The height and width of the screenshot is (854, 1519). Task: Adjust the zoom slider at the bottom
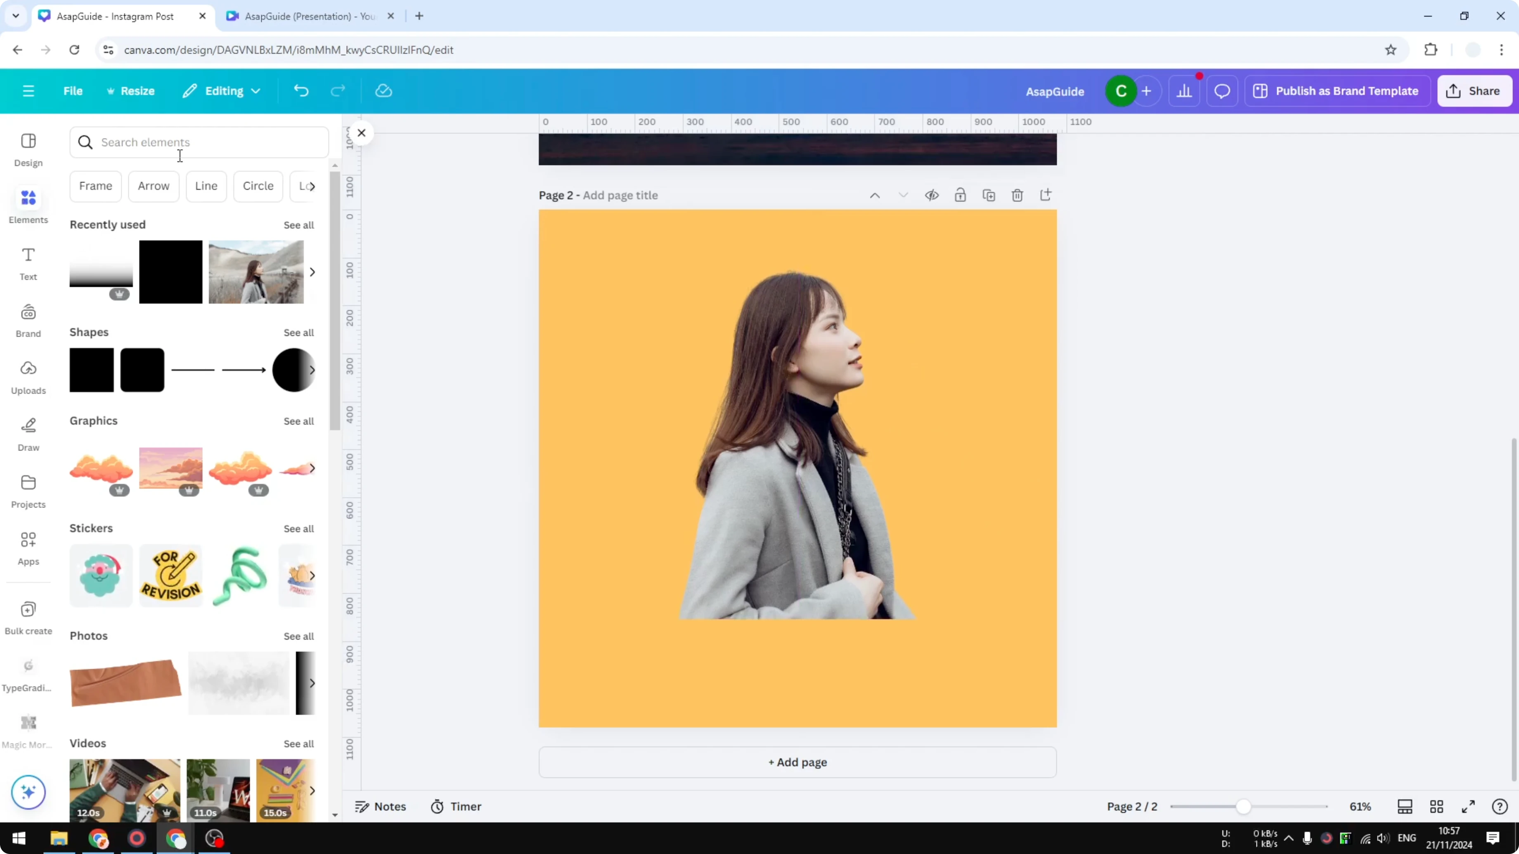coord(1244,807)
